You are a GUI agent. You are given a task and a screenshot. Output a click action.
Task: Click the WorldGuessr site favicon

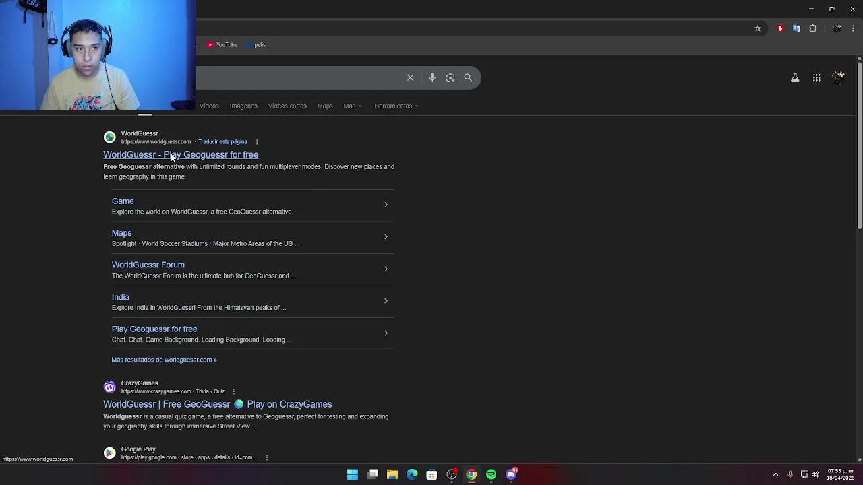(x=109, y=137)
